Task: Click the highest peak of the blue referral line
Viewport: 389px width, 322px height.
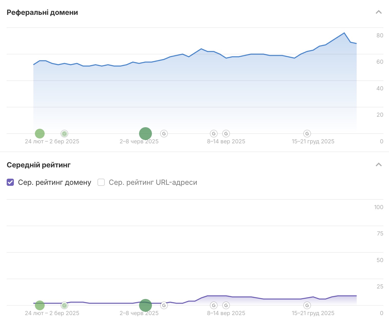Action: click(x=344, y=33)
